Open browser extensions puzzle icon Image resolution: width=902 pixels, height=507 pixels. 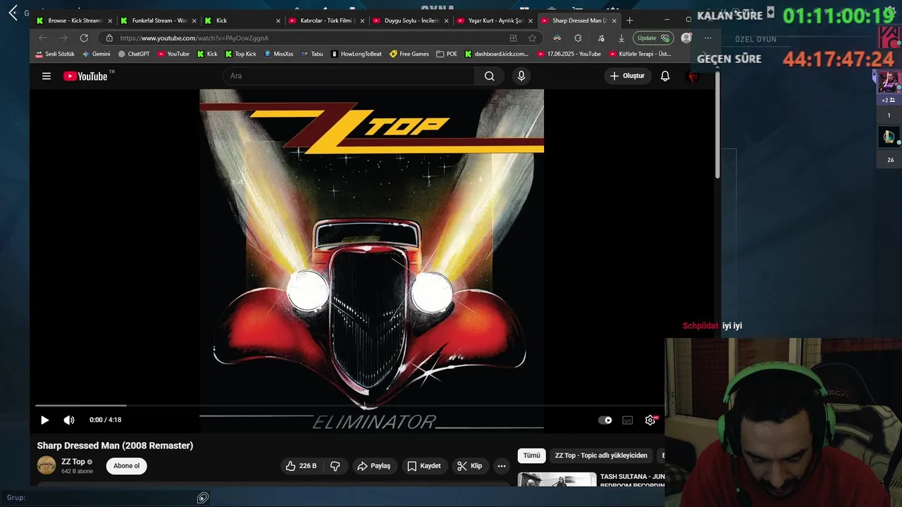coord(578,38)
